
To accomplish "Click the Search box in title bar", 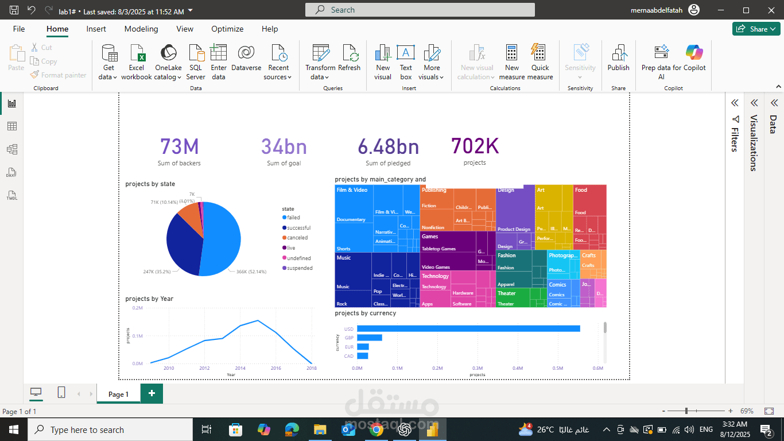I will pyautogui.click(x=420, y=10).
